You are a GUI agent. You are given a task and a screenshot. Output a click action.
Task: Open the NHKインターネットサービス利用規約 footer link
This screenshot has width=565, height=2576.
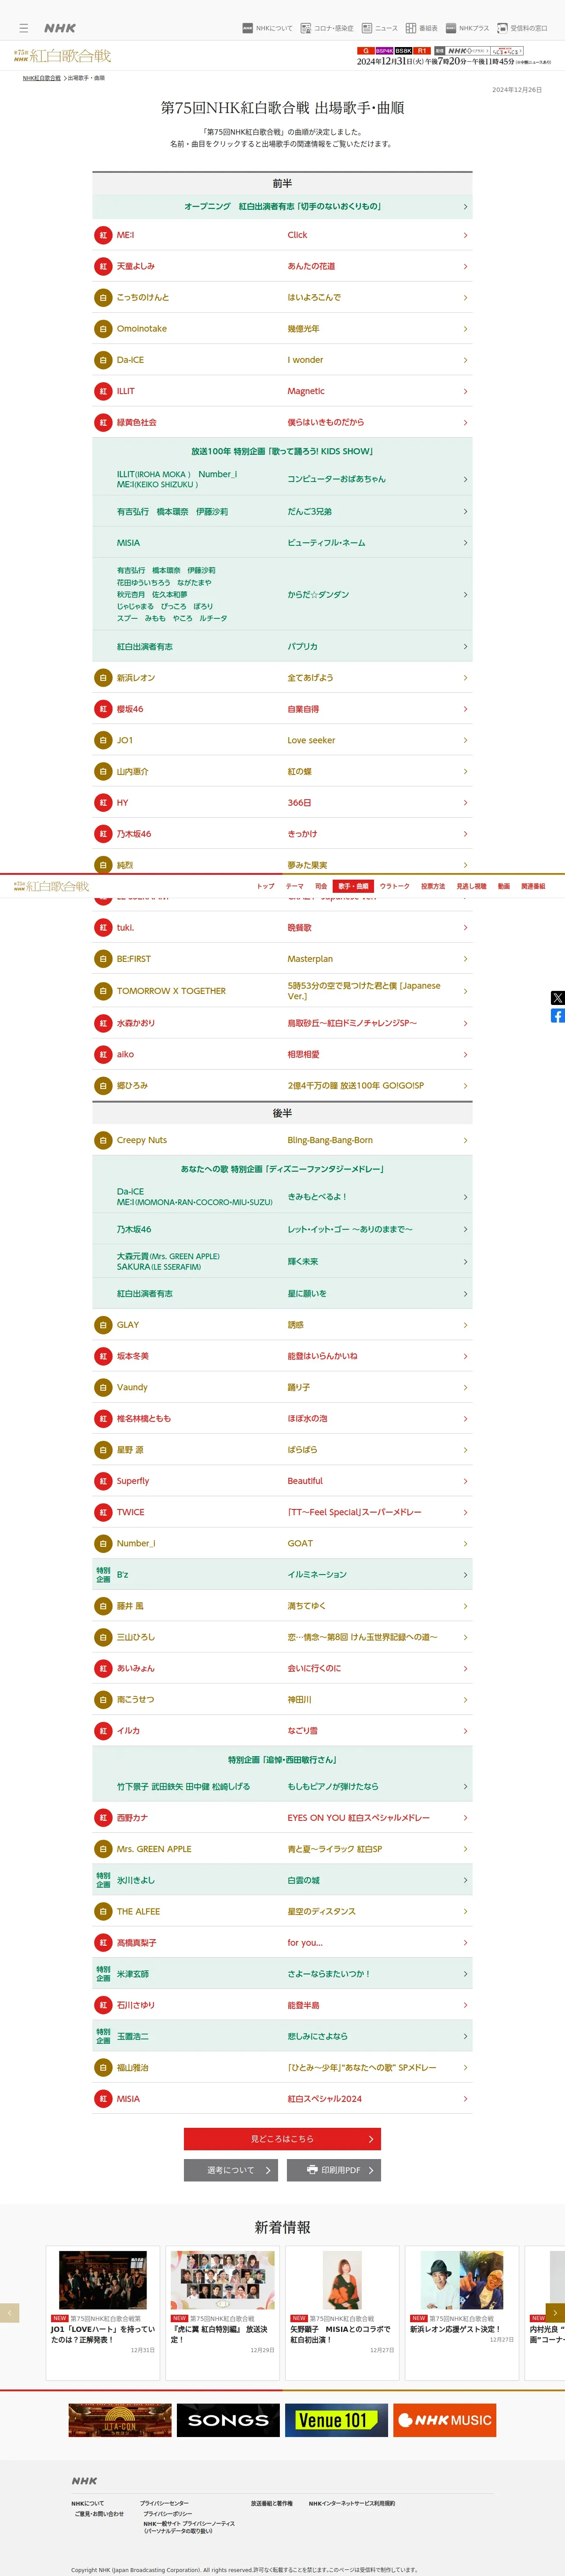click(x=352, y=2503)
